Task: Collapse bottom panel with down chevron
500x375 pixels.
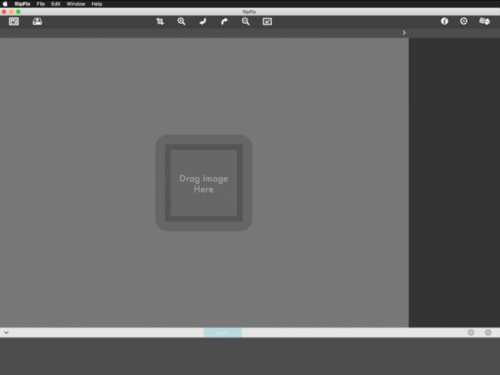Action: [7, 333]
